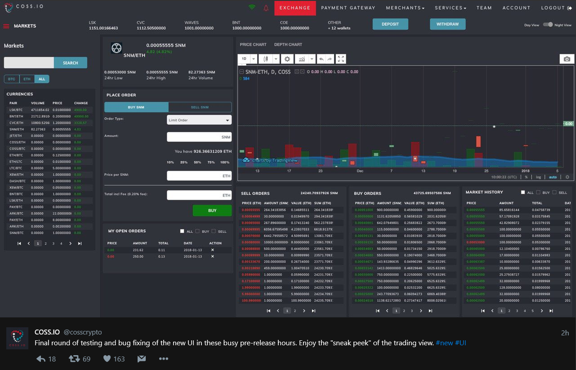The width and height of the screenshot is (576, 370).
Task: Switch the Day View / Night View toggle
Action: pyautogui.click(x=548, y=25)
